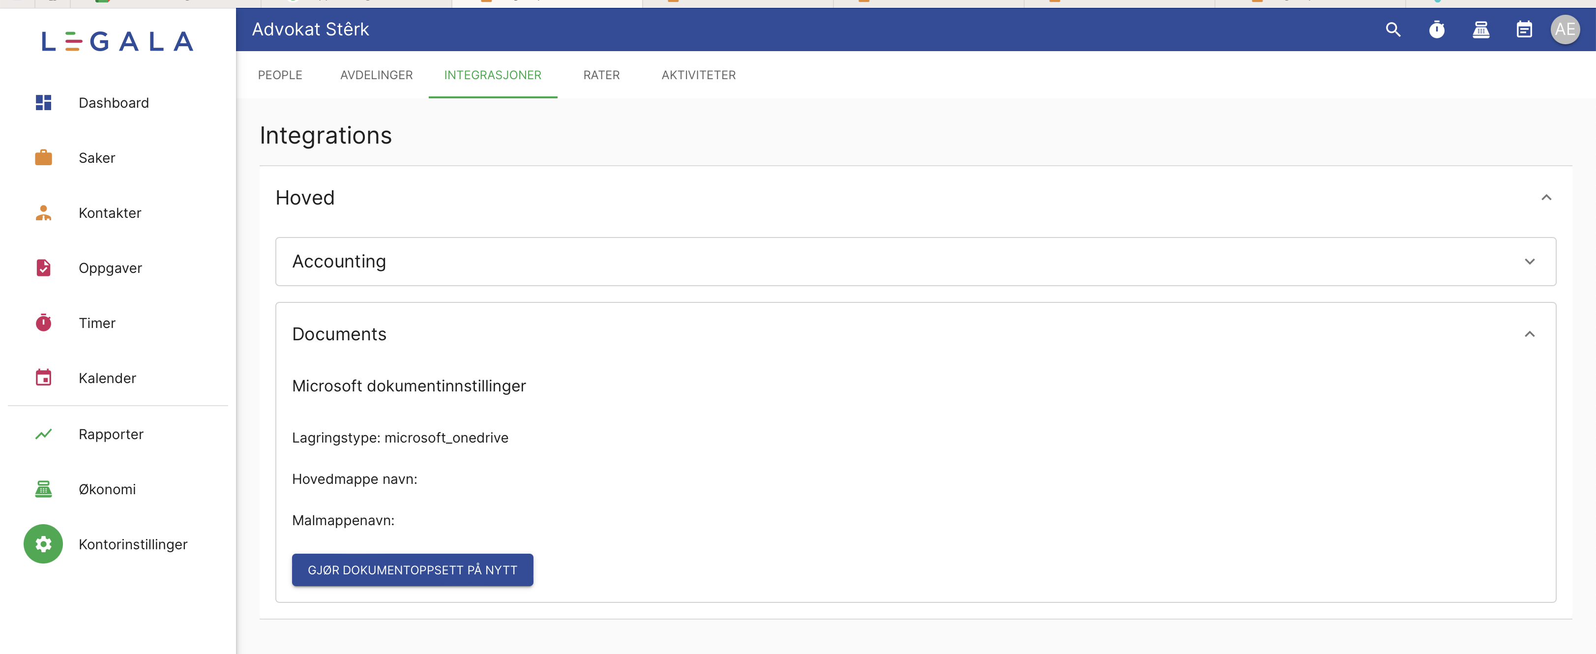This screenshot has height=654, width=1596.
Task: Open the Aktiviteter tab
Action: tap(698, 75)
